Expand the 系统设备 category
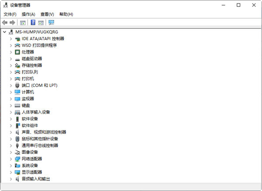This screenshot has height=191, width=262. [11, 165]
